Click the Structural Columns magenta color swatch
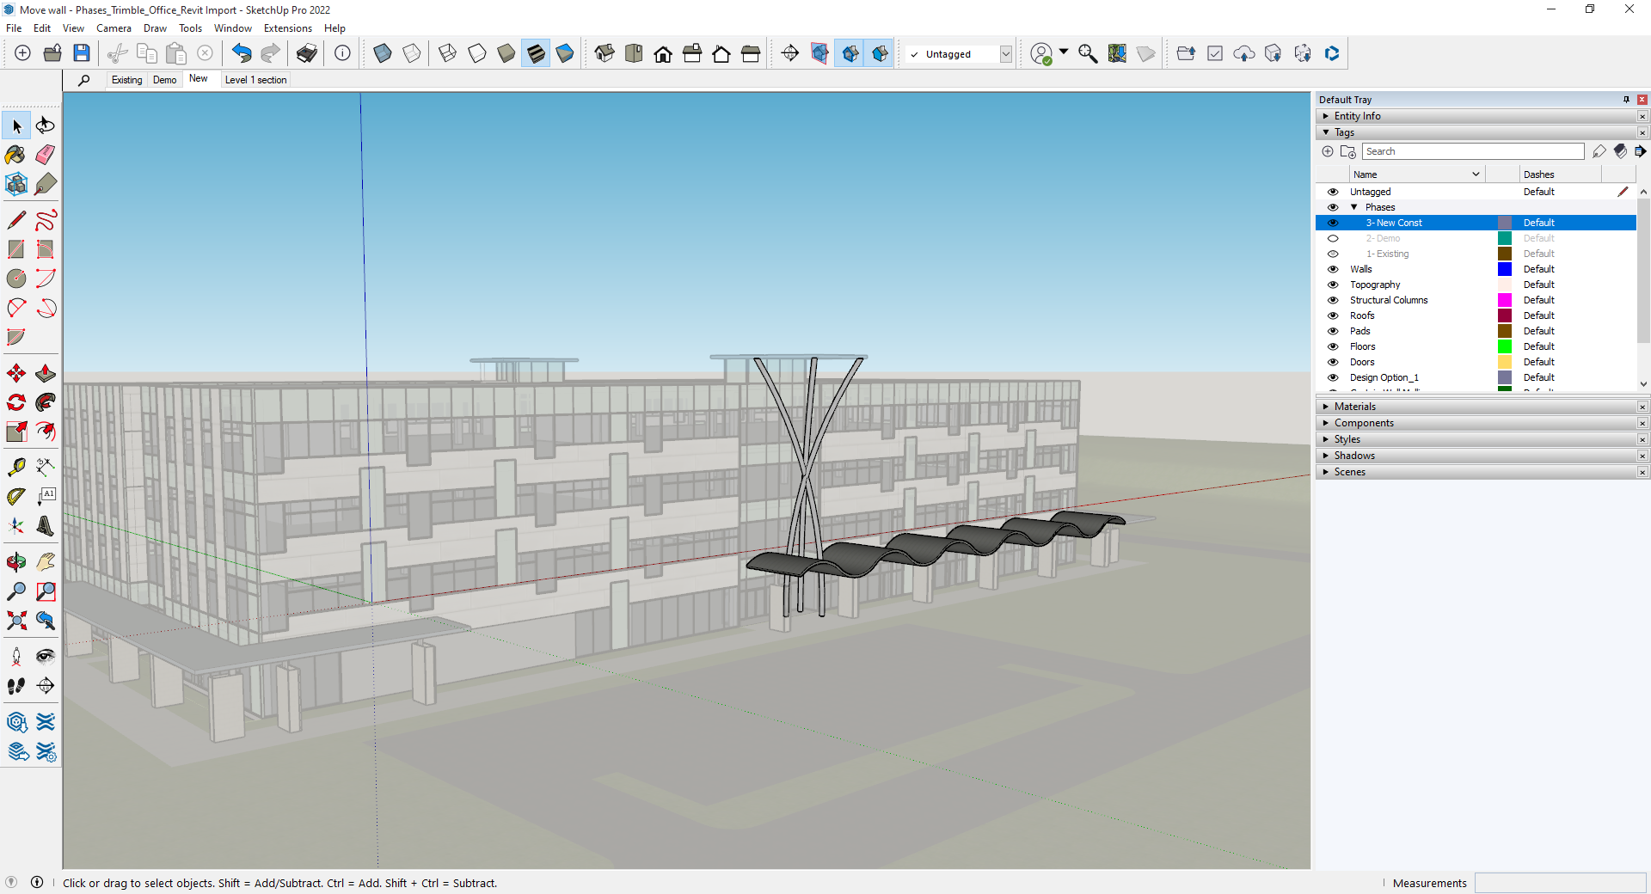This screenshot has height=894, width=1651. coord(1505,300)
